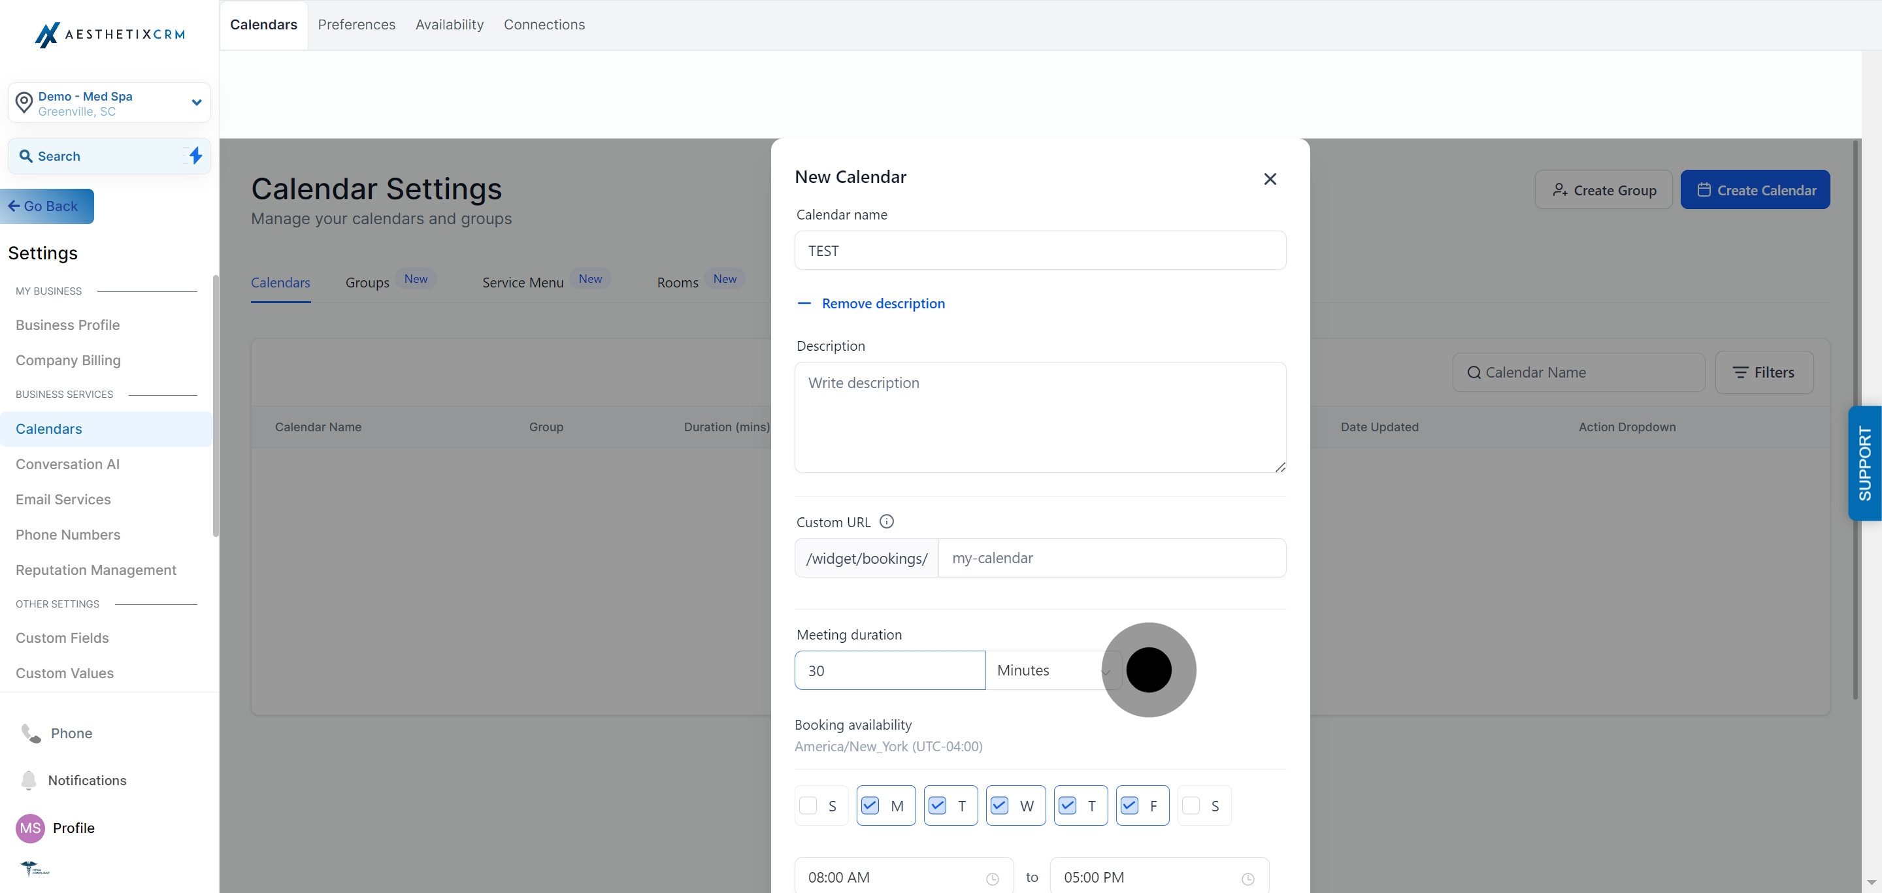
Task: Click the Remove description link
Action: click(883, 303)
